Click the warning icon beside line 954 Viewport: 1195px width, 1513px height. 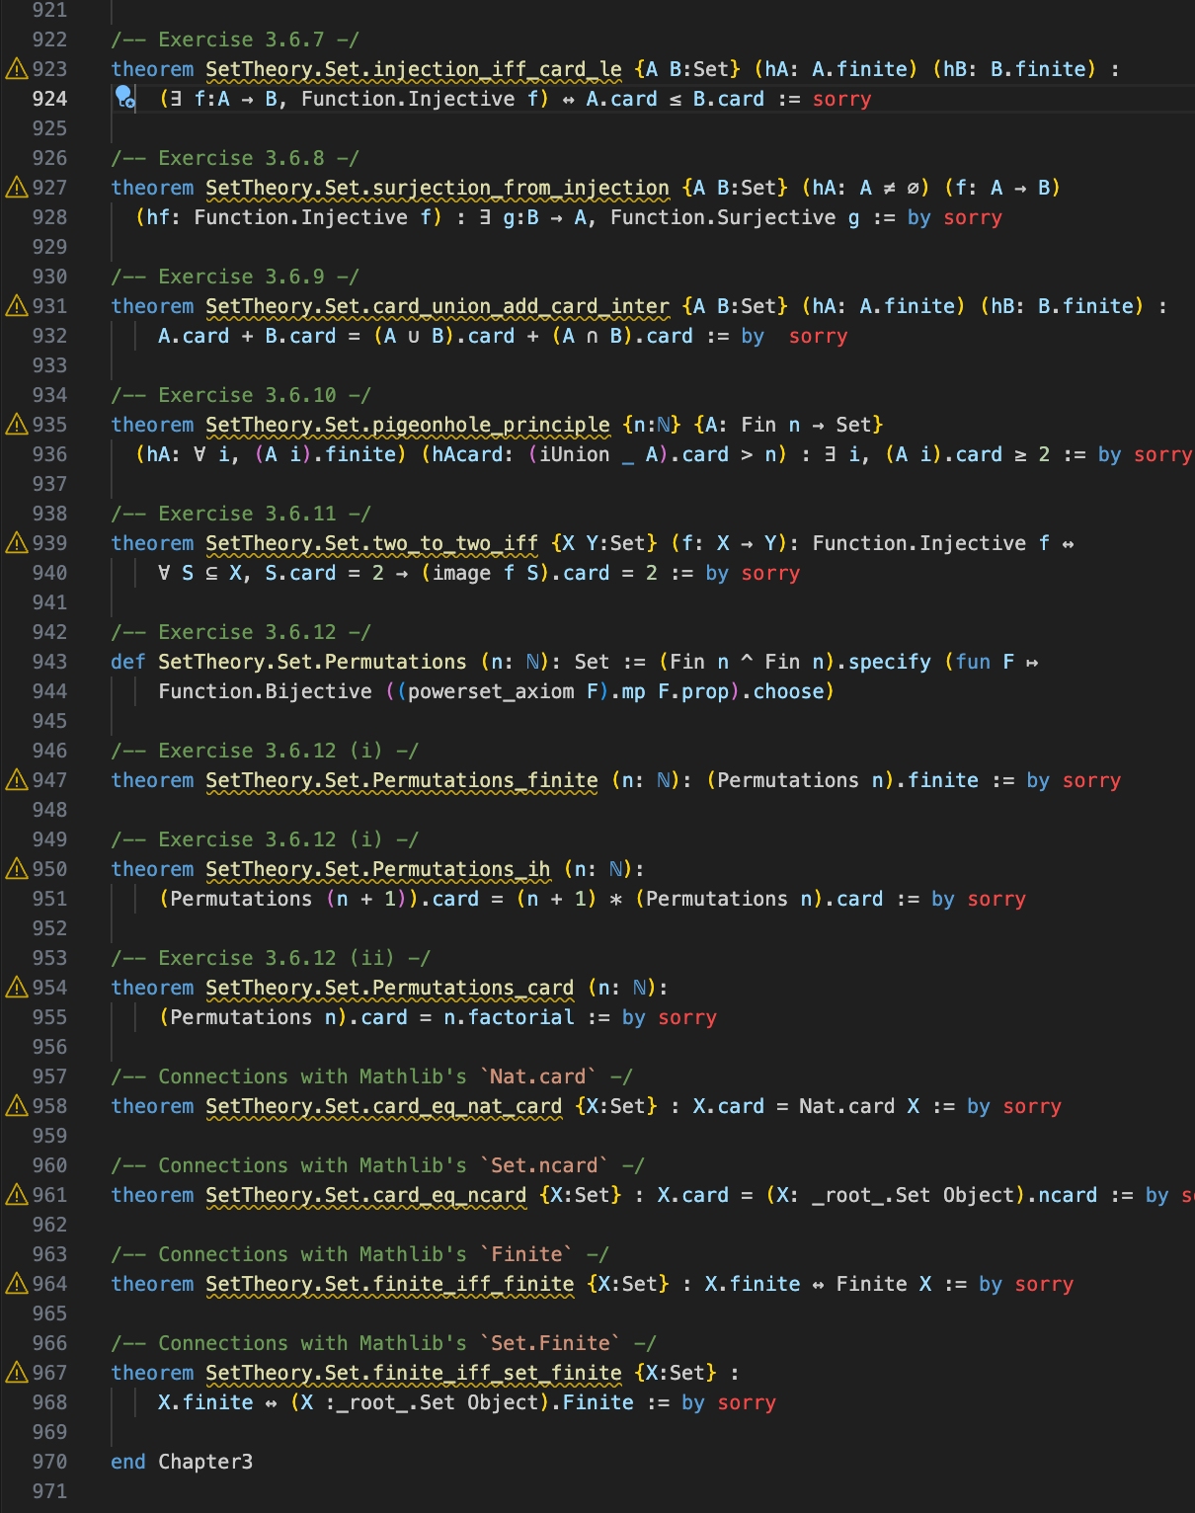pyautogui.click(x=17, y=988)
